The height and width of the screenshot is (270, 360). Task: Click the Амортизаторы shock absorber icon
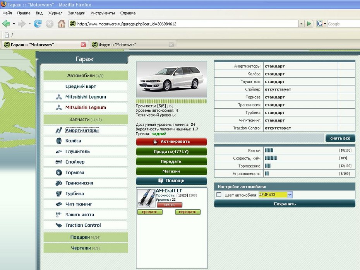[x=59, y=130]
